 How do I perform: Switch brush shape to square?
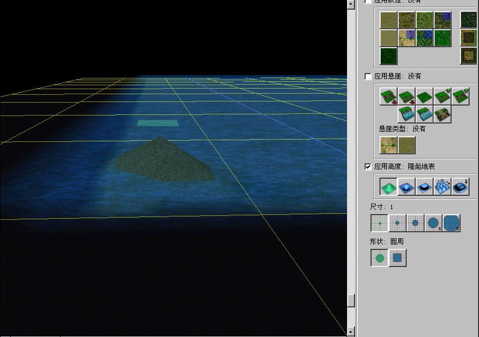point(398,258)
